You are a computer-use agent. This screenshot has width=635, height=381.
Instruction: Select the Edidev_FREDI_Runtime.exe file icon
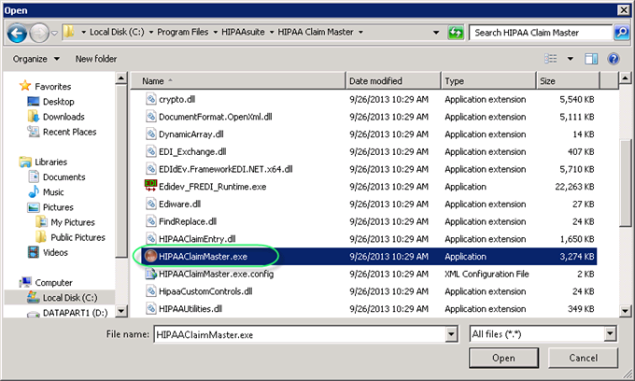[150, 186]
